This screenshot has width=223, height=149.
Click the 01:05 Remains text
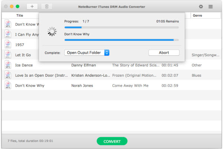coord(168,21)
